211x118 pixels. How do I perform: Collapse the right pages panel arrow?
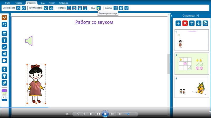pyautogui.click(x=171, y=16)
